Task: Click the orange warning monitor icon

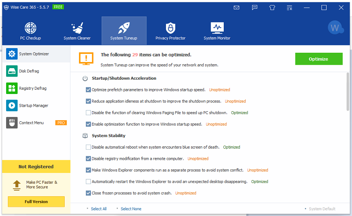Action: pos(86,59)
